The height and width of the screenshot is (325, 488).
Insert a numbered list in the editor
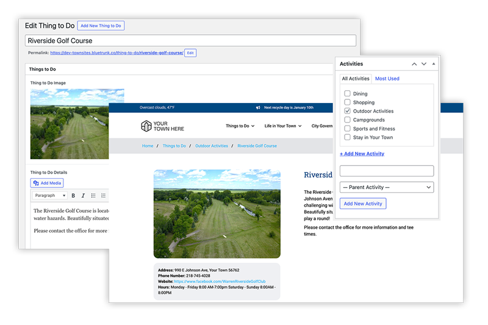103,196
